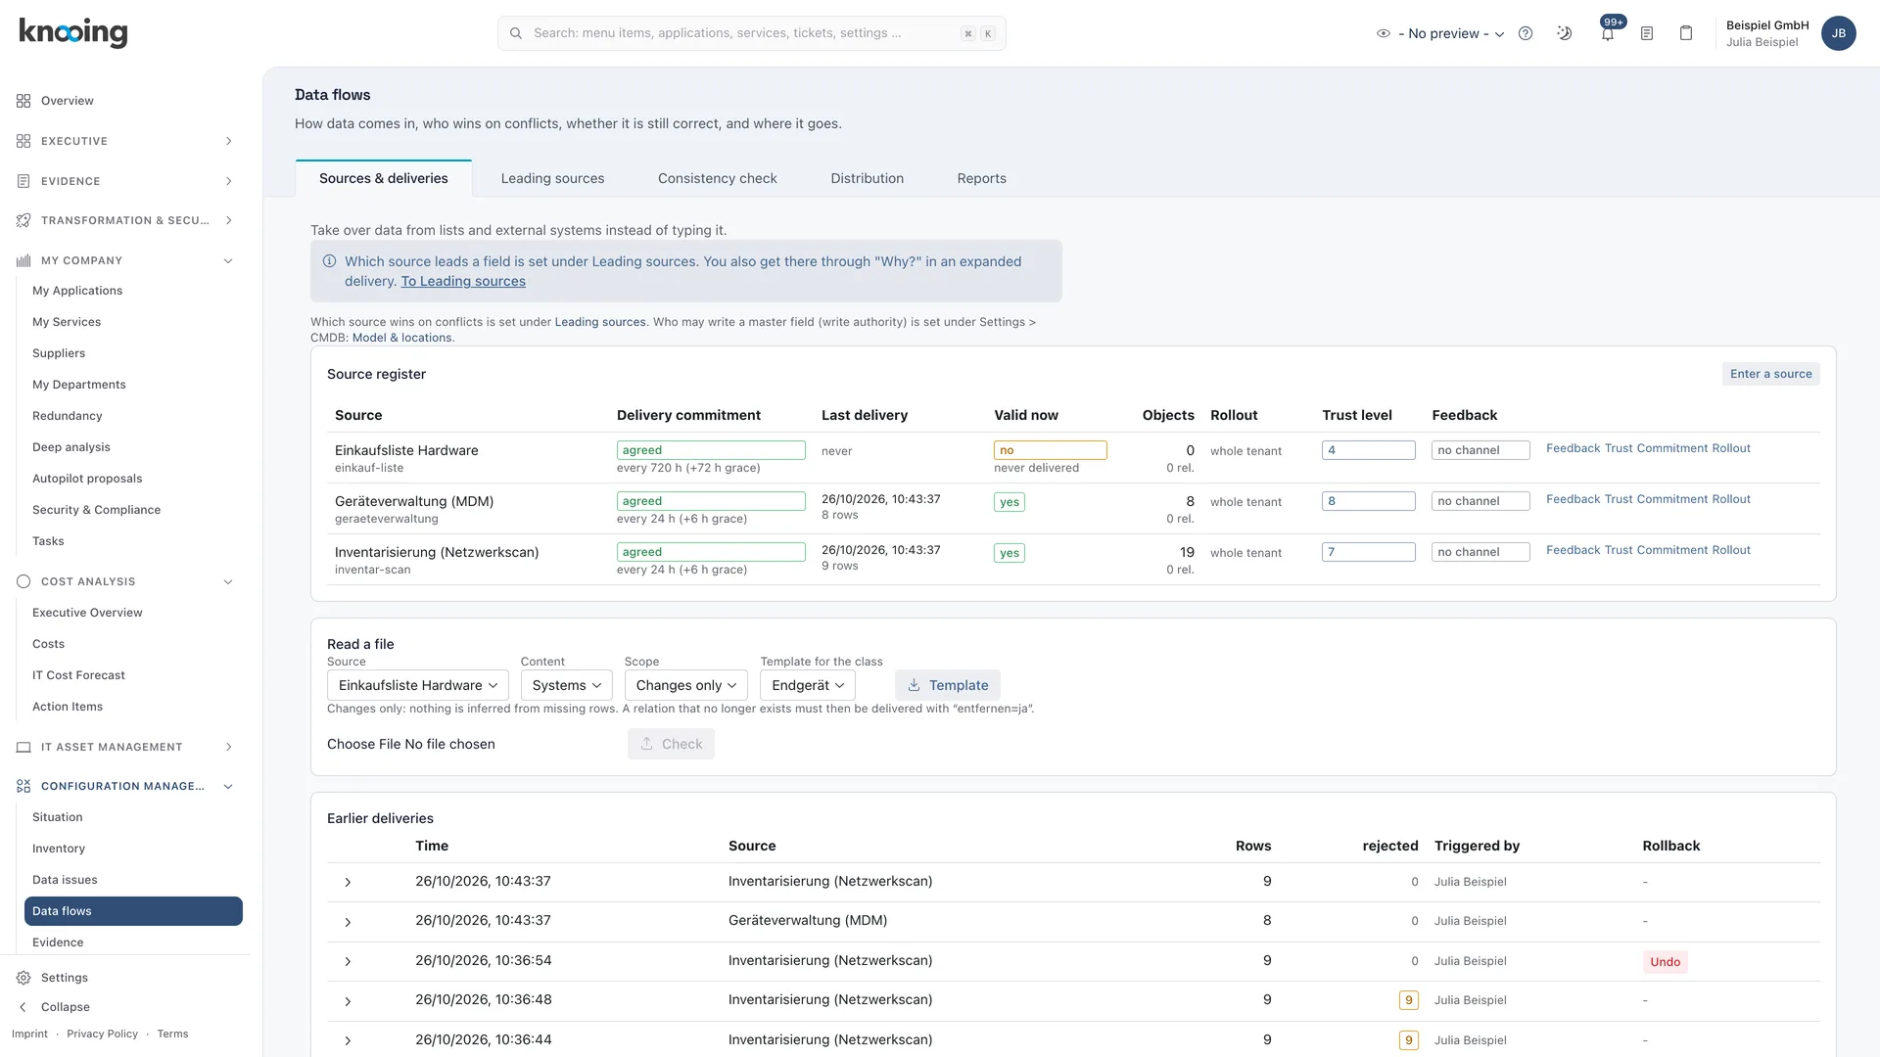The width and height of the screenshot is (1880, 1057).
Task: Click the knooing logo
Action: point(73,32)
